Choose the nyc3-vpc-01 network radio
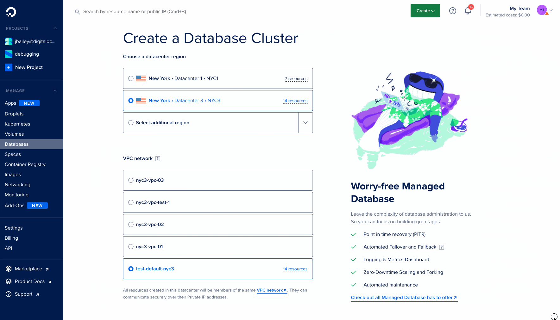Viewport: 560px width, 320px height. 131,247
